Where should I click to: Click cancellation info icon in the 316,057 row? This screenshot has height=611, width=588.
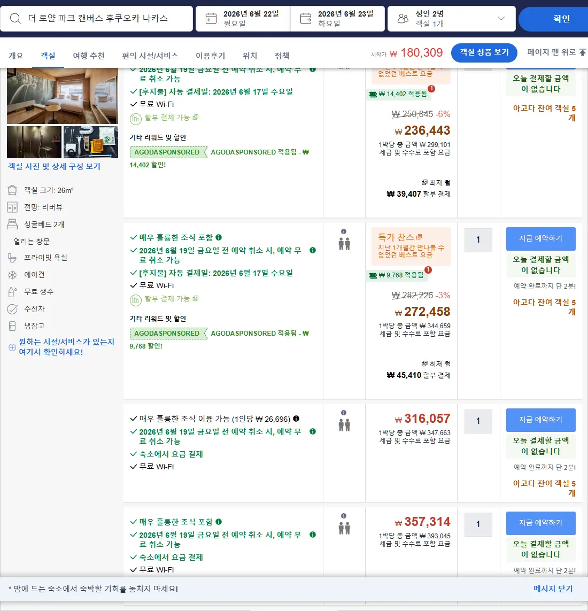point(313,431)
